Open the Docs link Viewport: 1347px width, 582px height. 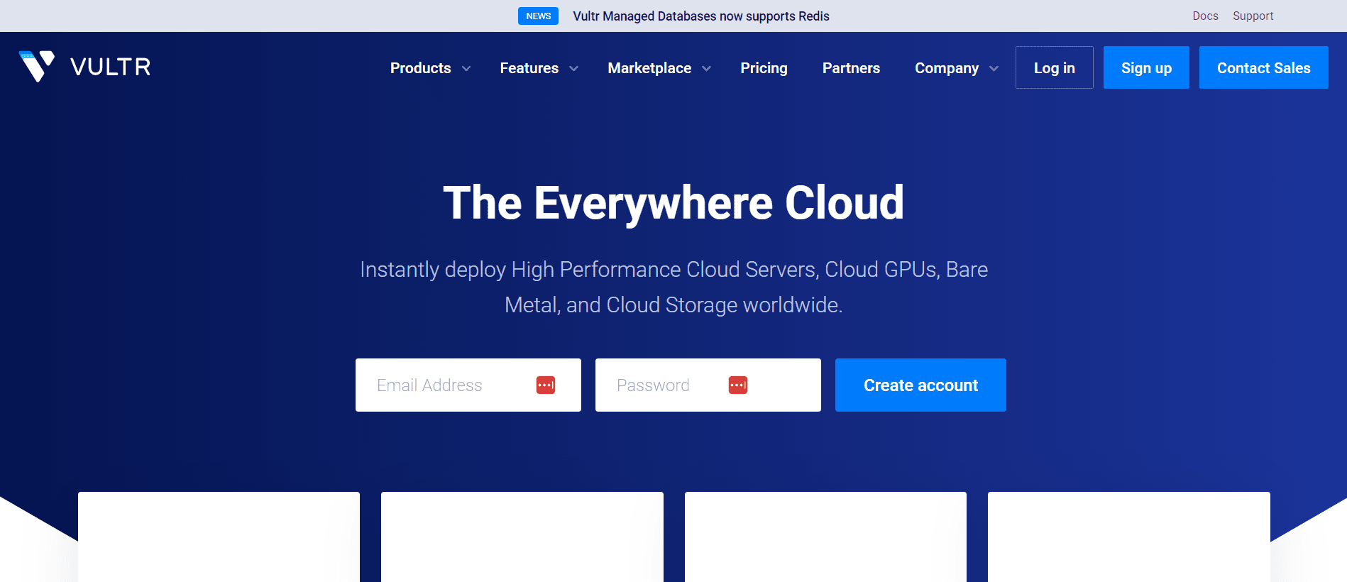tap(1205, 16)
